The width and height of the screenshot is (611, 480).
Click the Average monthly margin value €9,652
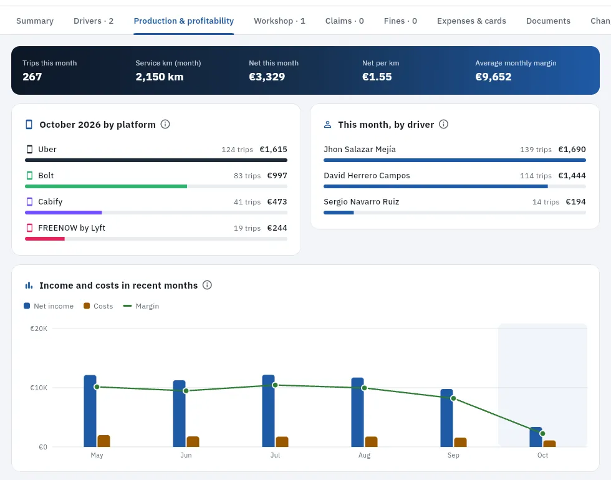[493, 77]
